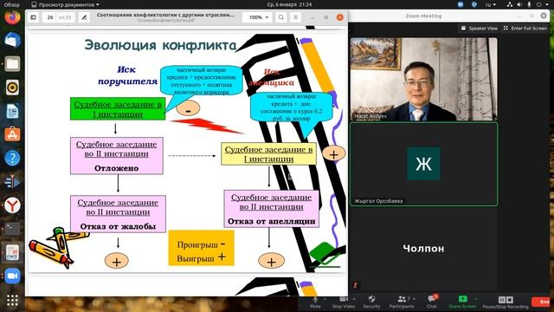The height and width of the screenshot is (312, 554).
Task: Open Security options in Zoom
Action: 371,302
